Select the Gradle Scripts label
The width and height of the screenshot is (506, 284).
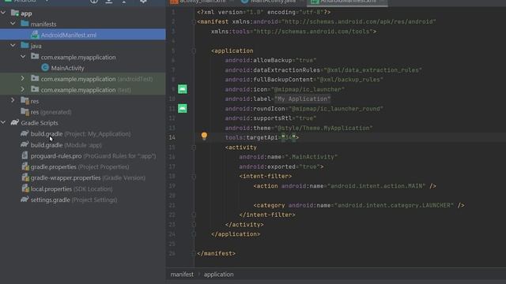(40, 123)
